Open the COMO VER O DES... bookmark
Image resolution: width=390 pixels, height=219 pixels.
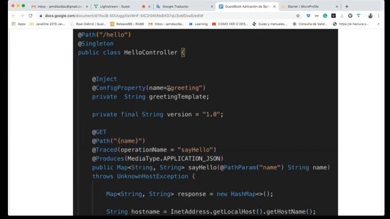(230, 24)
